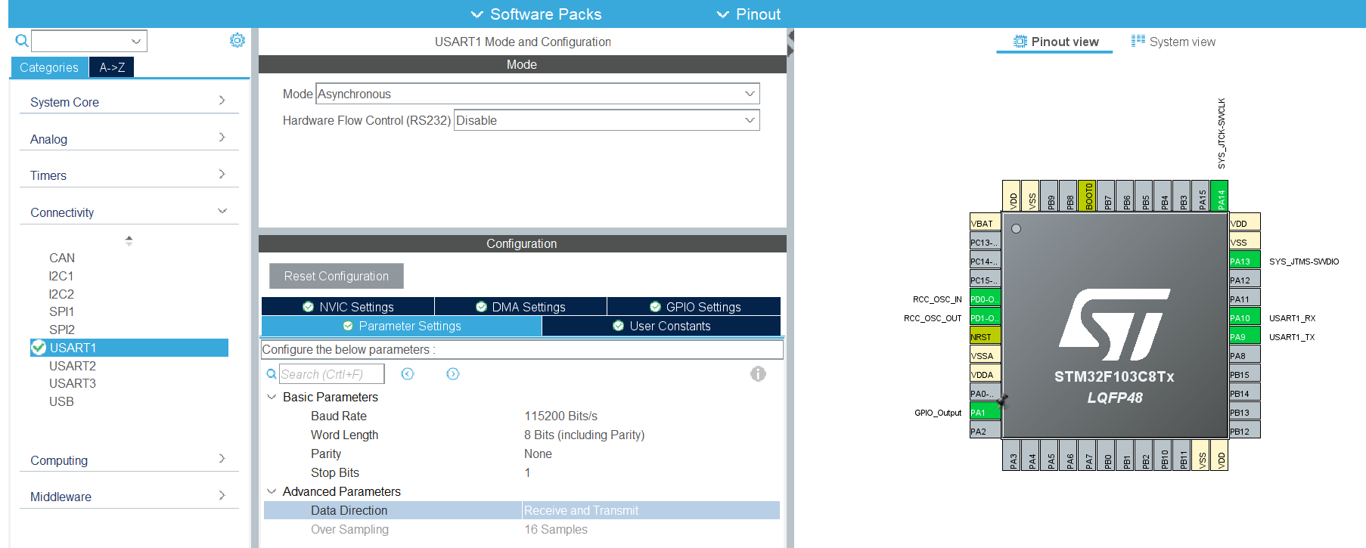This screenshot has height=548, width=1366.
Task: Switch to the Categories tab
Action: (x=49, y=67)
